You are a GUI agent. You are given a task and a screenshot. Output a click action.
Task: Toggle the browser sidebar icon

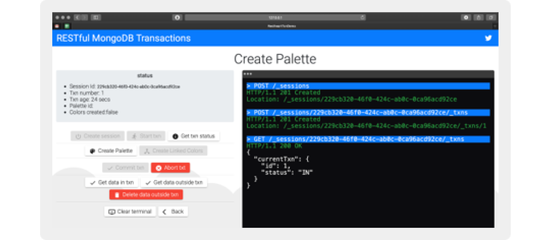tap(96, 17)
